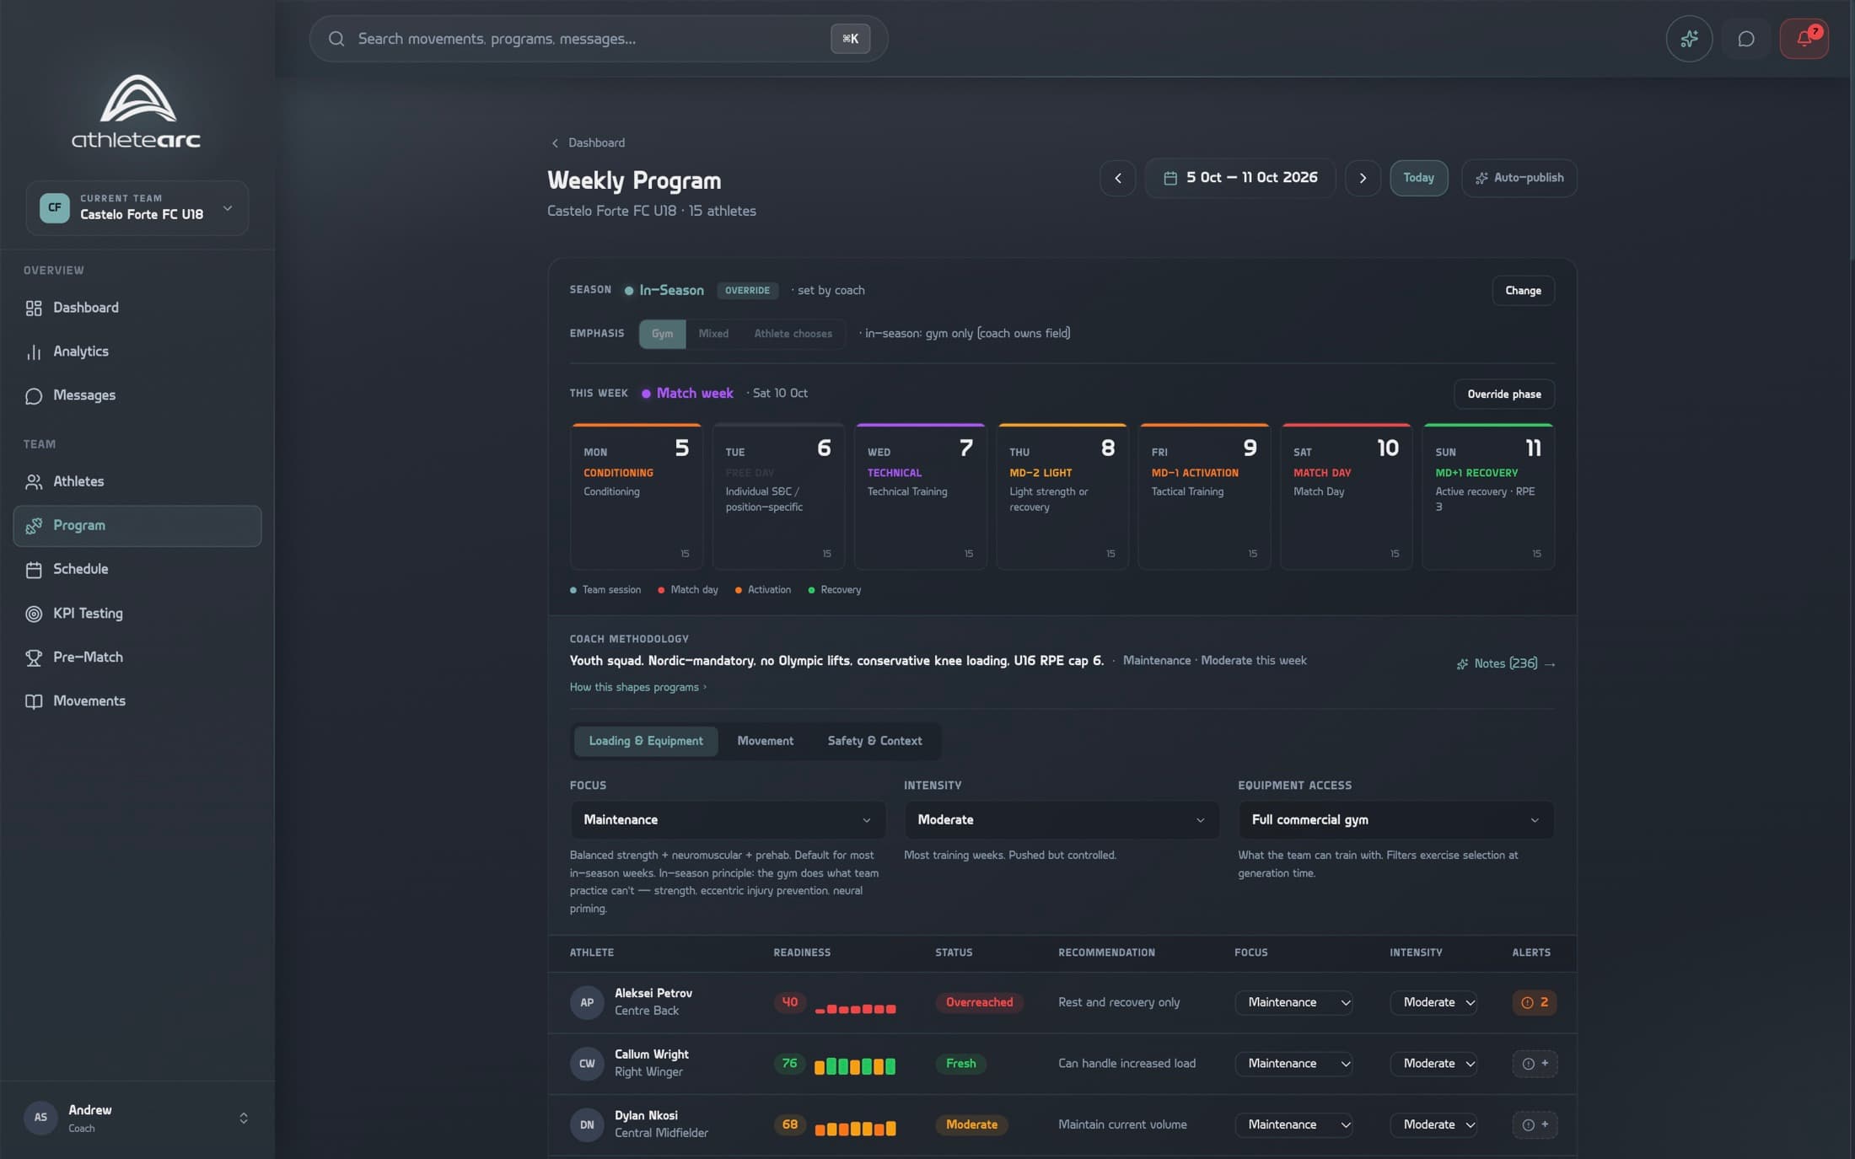Image resolution: width=1855 pixels, height=1159 pixels.
Task: Open the team-wide Focus Maintenance dropdown
Action: 727,819
